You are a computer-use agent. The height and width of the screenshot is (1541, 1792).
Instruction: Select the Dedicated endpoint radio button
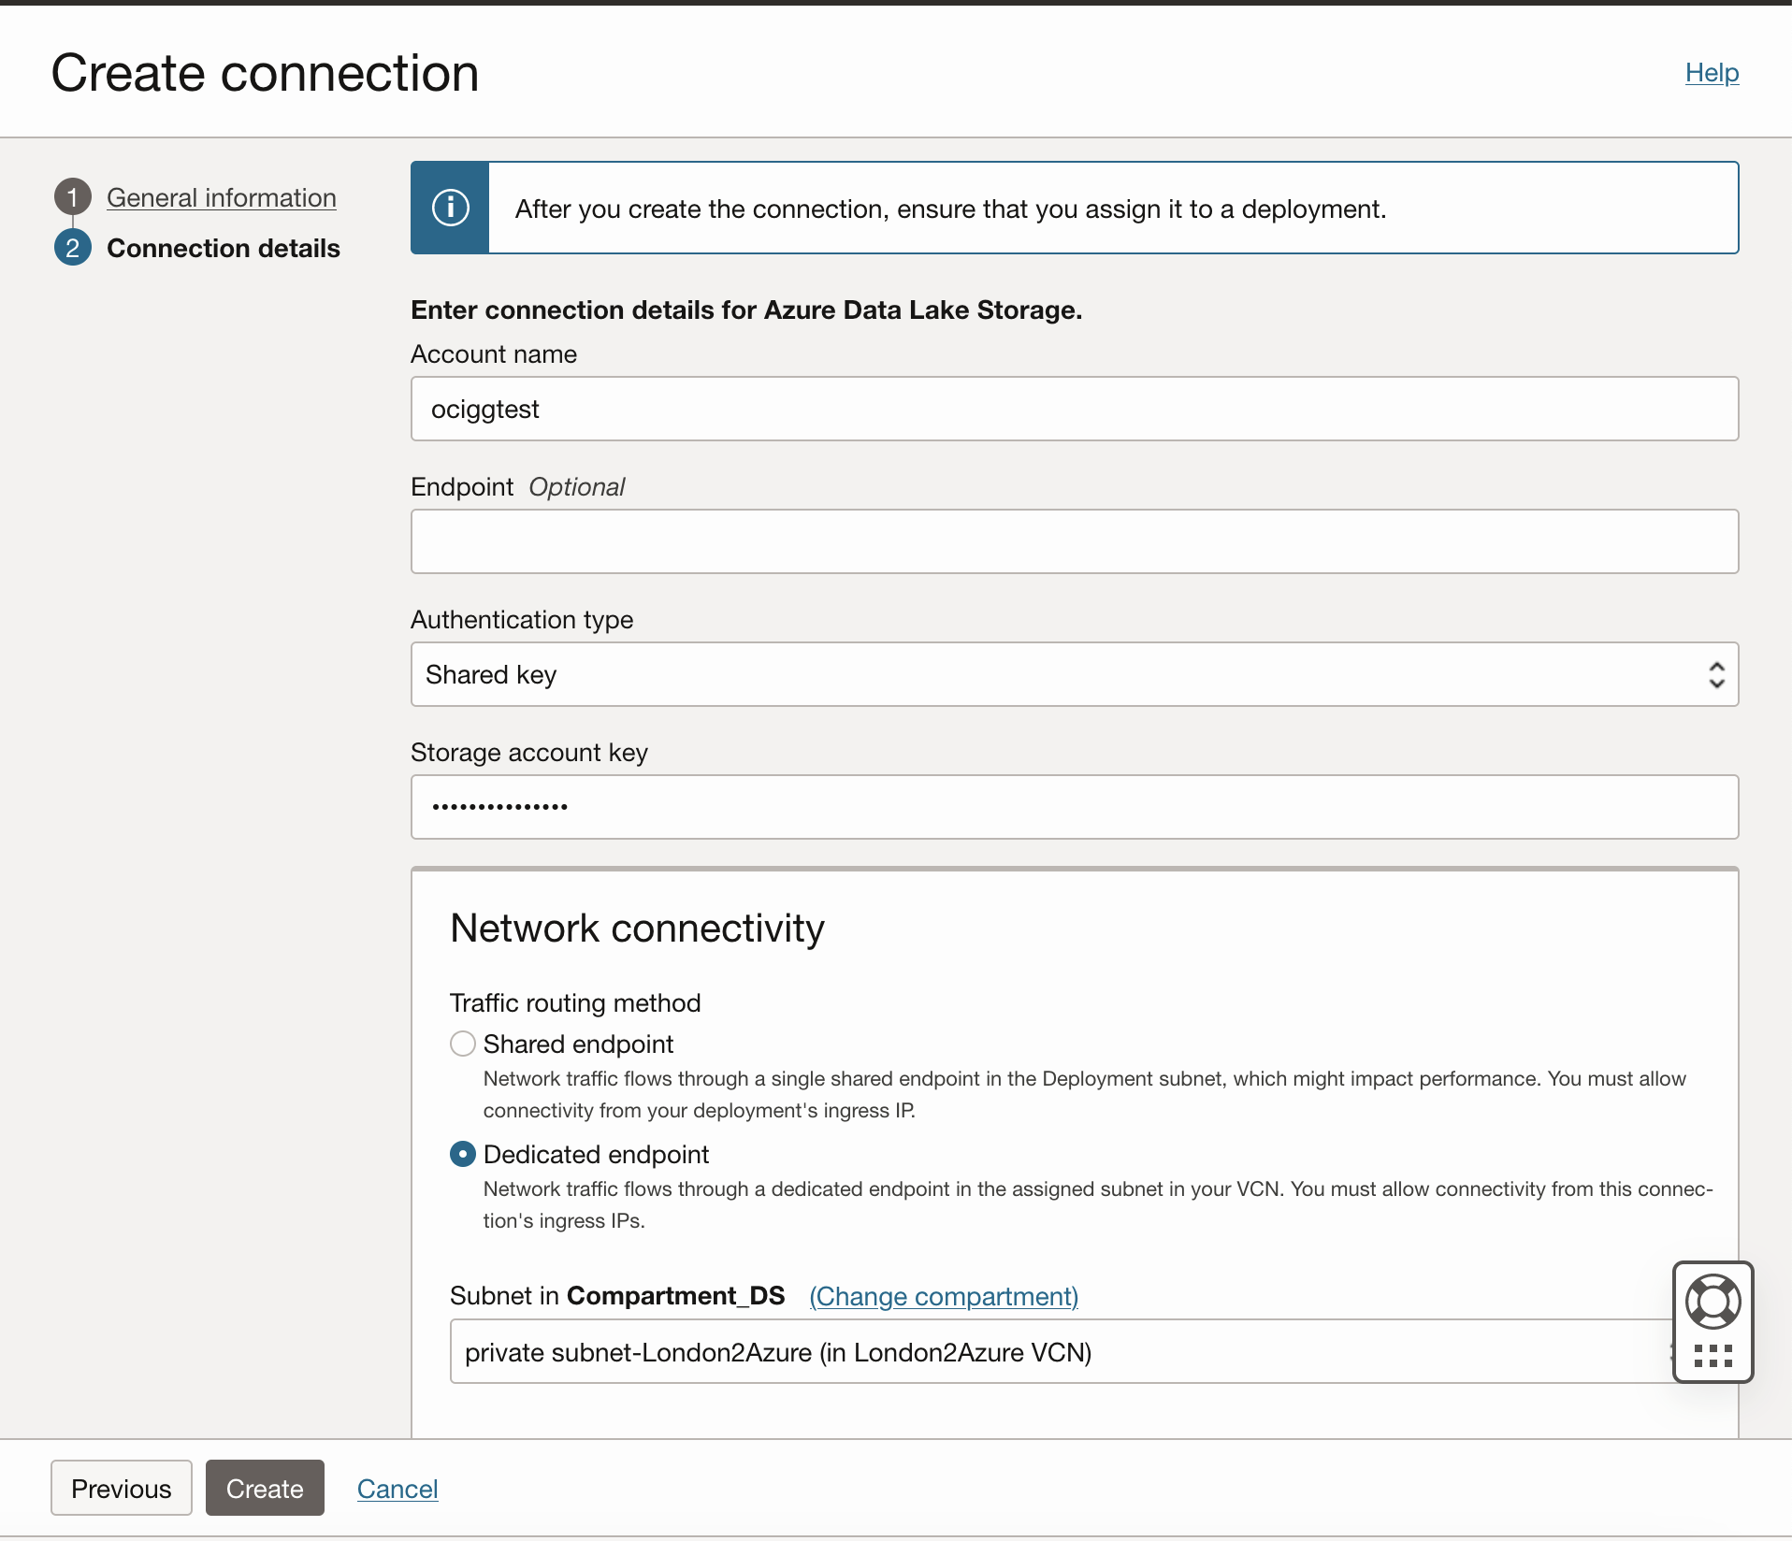pos(462,1154)
